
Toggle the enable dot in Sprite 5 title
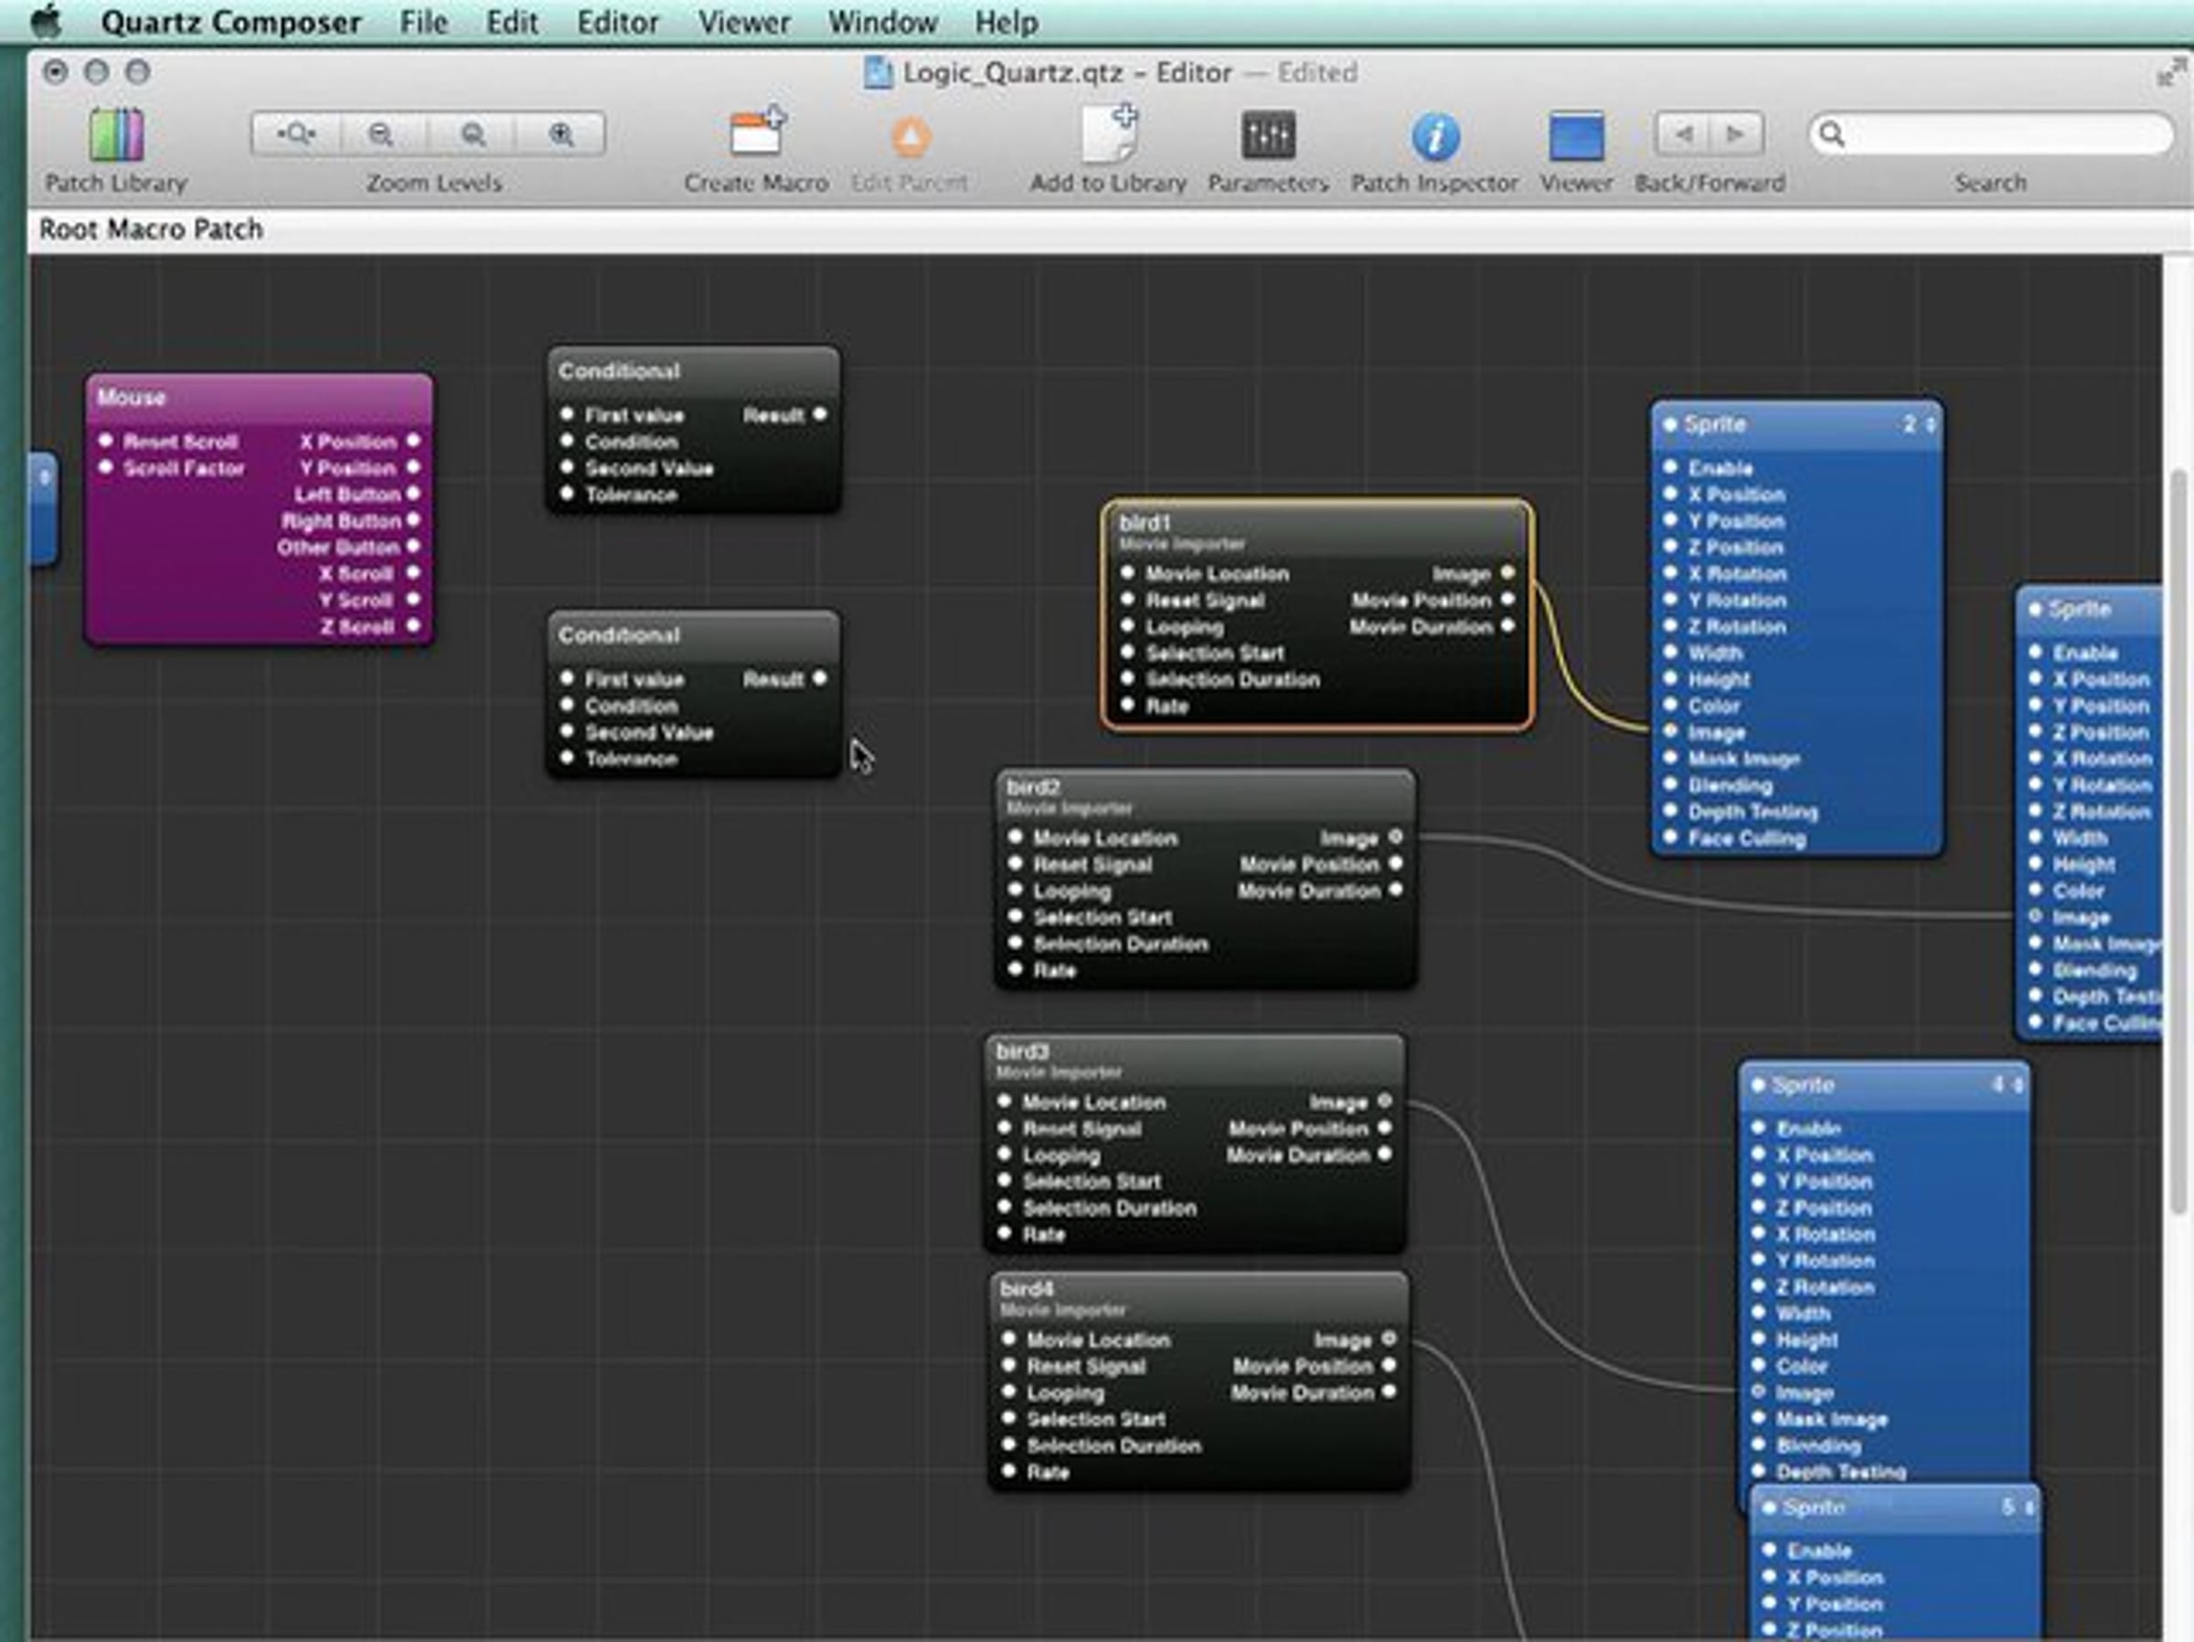click(1770, 1508)
